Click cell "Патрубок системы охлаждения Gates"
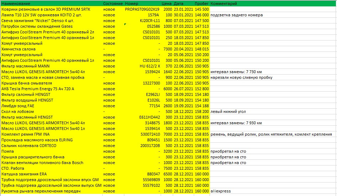Viewport: 337px width, 196px height. tap(52, 26)
